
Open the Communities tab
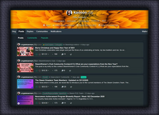[x=42, y=31]
